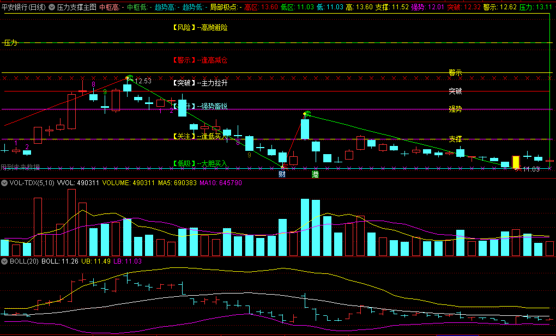
Task: Click the 高区: 13.60 header value
Action: click(261, 7)
